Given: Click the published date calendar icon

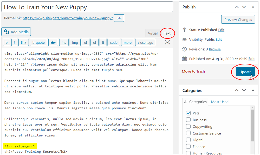Looking at the screenshot, I should (x=184, y=59).
